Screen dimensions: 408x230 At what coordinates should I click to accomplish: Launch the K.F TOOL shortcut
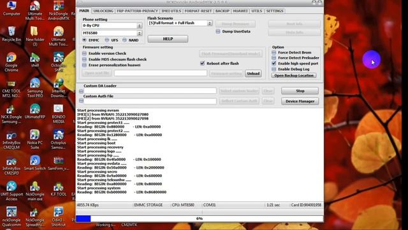pyautogui.click(x=58, y=189)
